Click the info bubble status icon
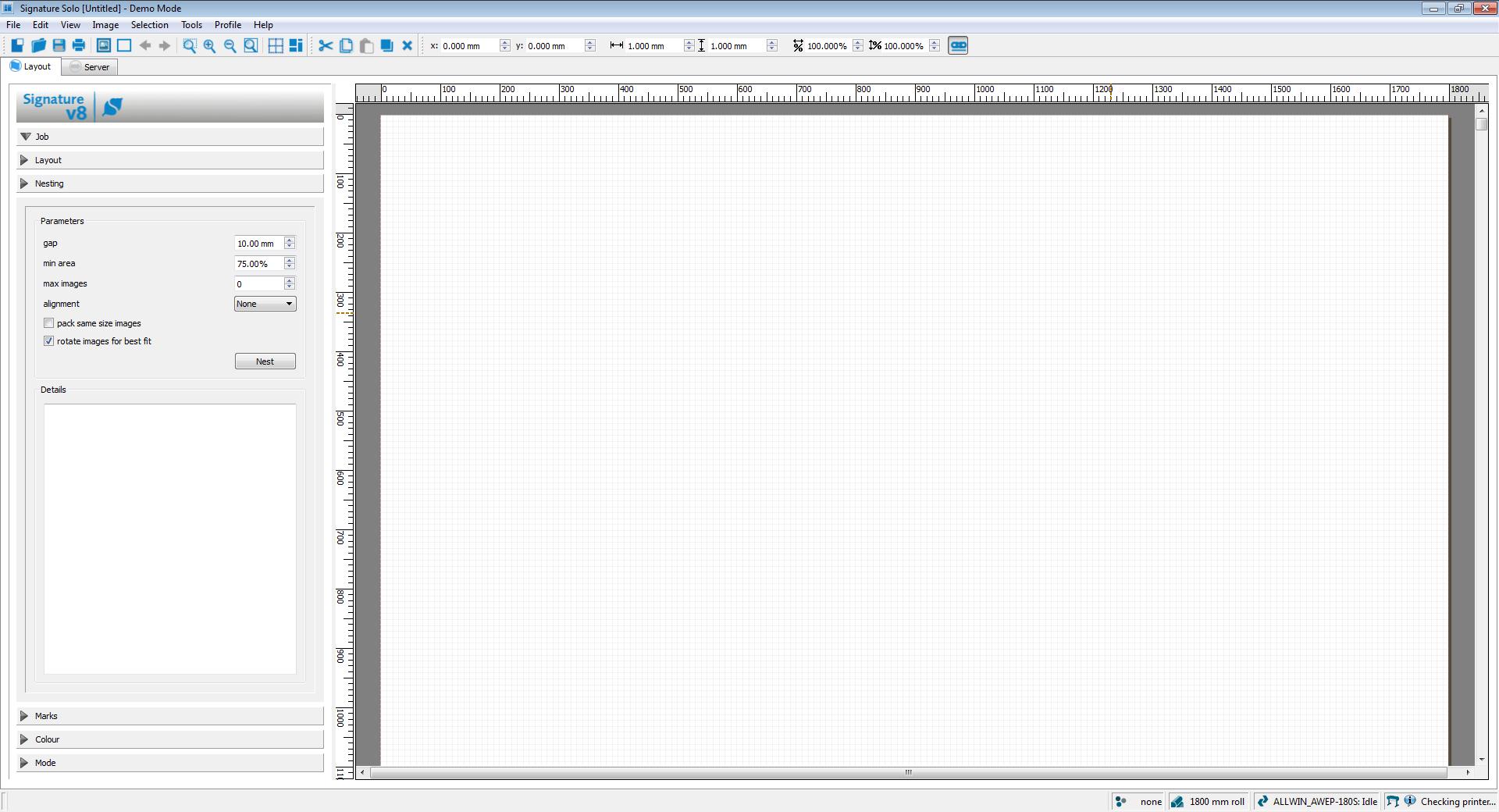This screenshot has height=812, width=1499. 1410,800
